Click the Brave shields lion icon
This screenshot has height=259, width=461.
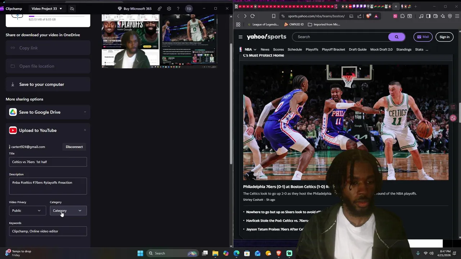click(368, 16)
